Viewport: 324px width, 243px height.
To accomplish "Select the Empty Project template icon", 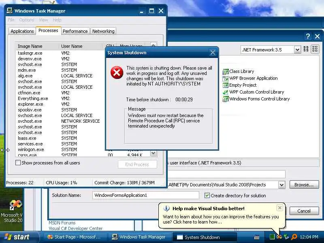I will (226, 85).
